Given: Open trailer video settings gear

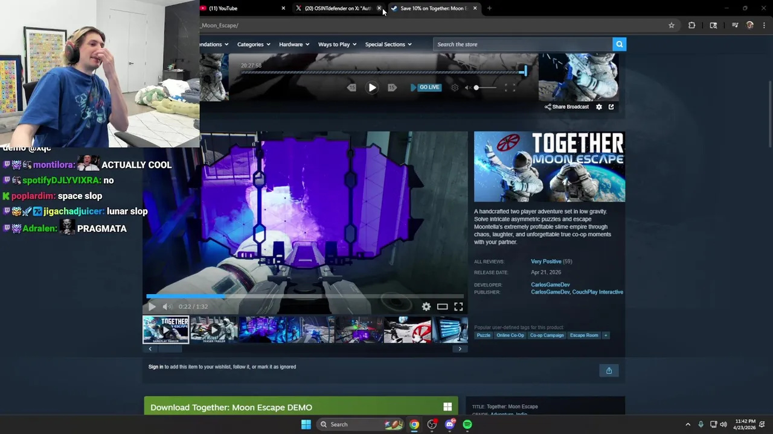Looking at the screenshot, I should (426, 307).
